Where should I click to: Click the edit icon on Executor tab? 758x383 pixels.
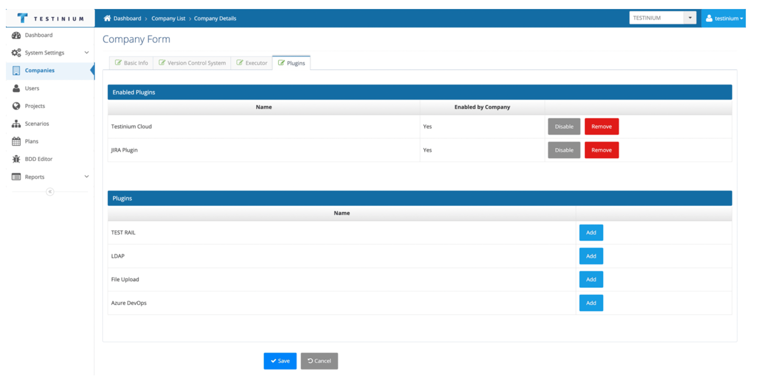tap(239, 63)
